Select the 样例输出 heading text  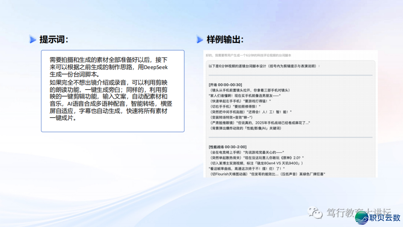[x=225, y=39]
